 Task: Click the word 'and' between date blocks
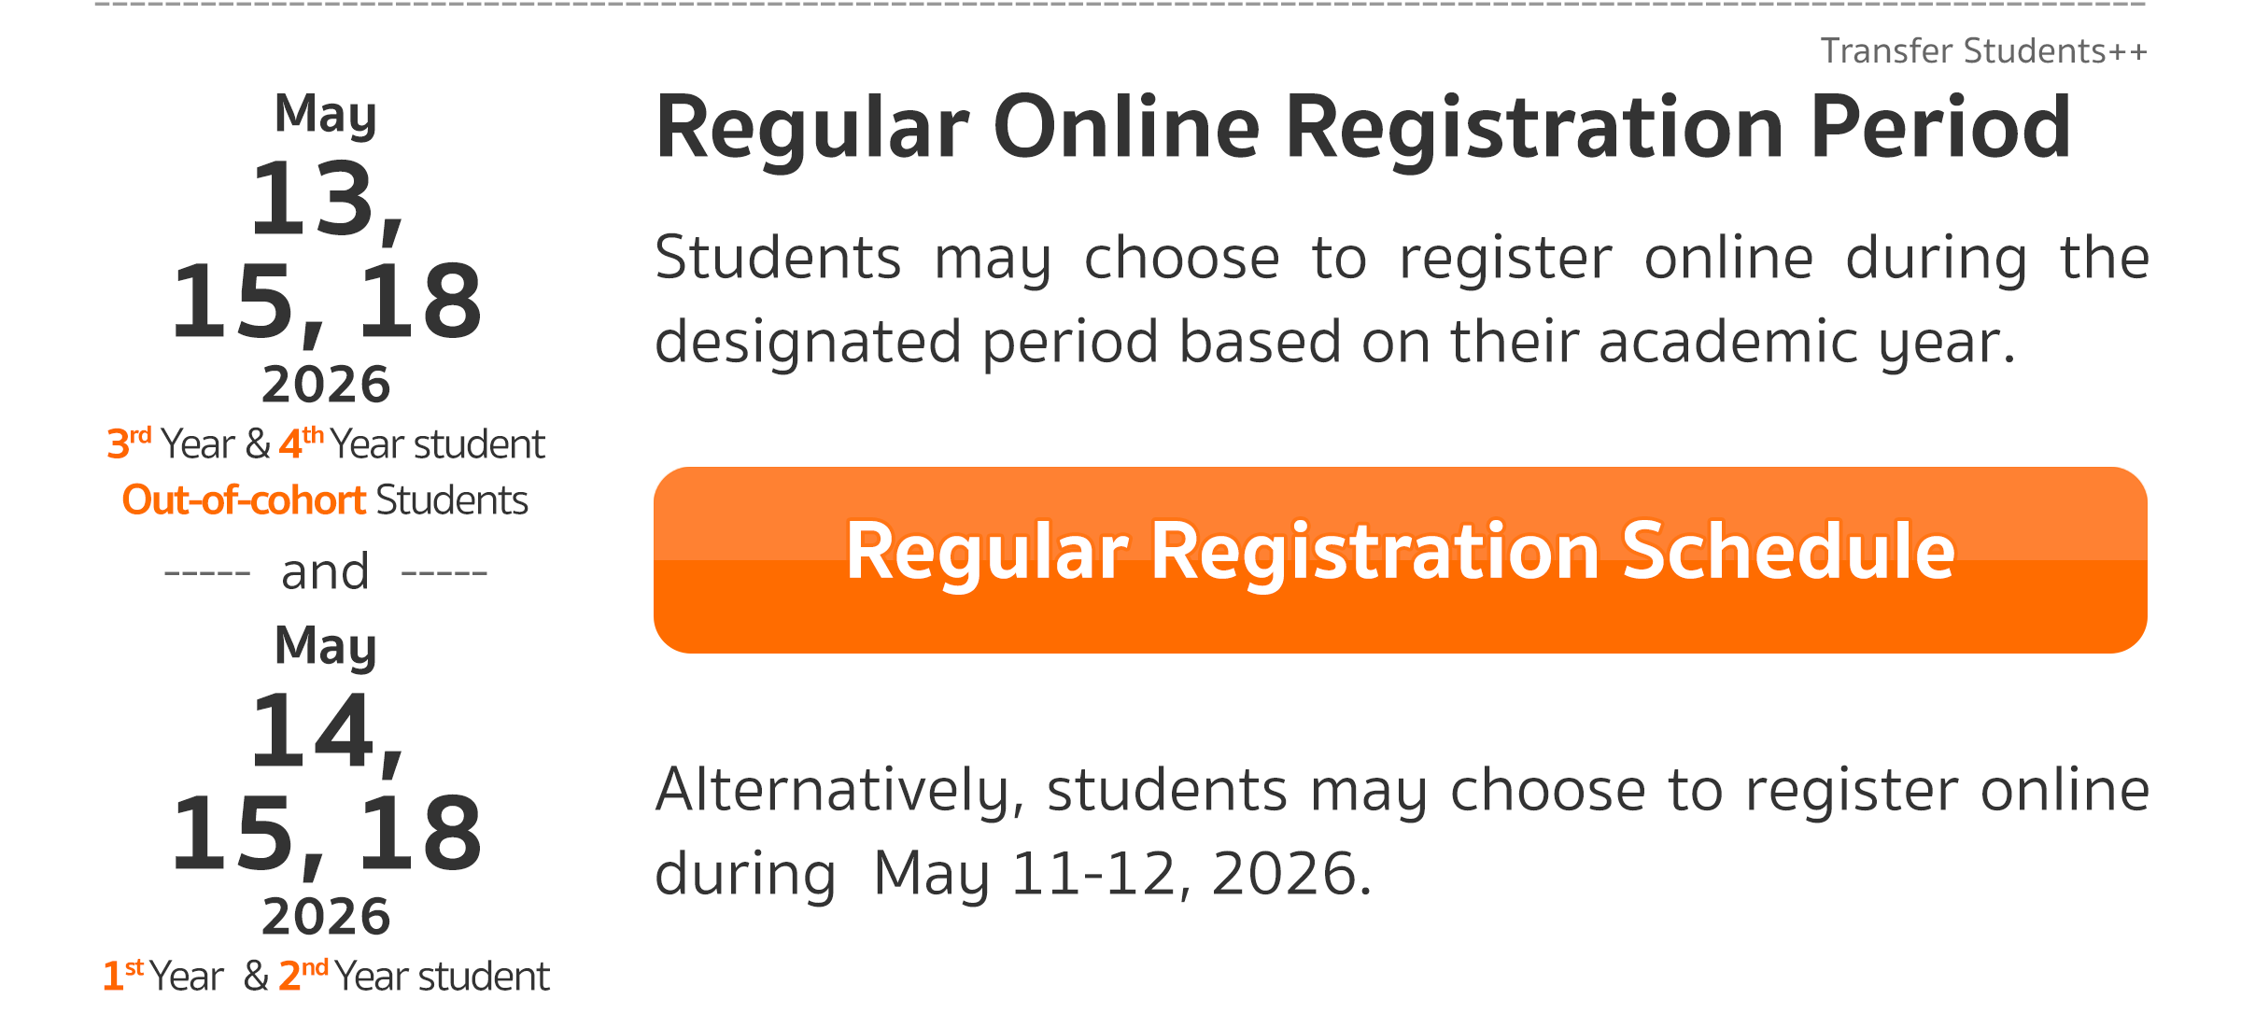[325, 571]
